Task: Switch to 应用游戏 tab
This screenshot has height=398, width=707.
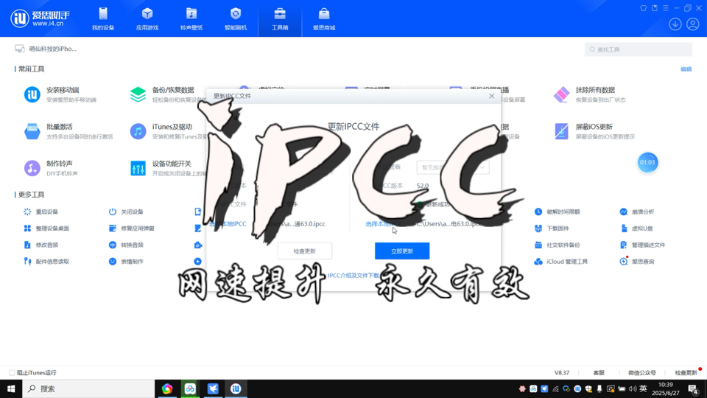Action: (x=147, y=18)
